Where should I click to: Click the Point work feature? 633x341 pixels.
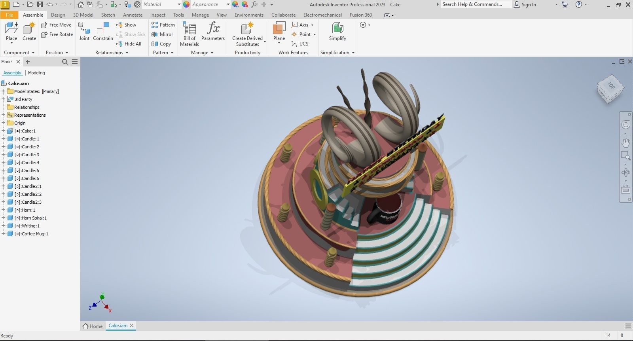point(304,34)
